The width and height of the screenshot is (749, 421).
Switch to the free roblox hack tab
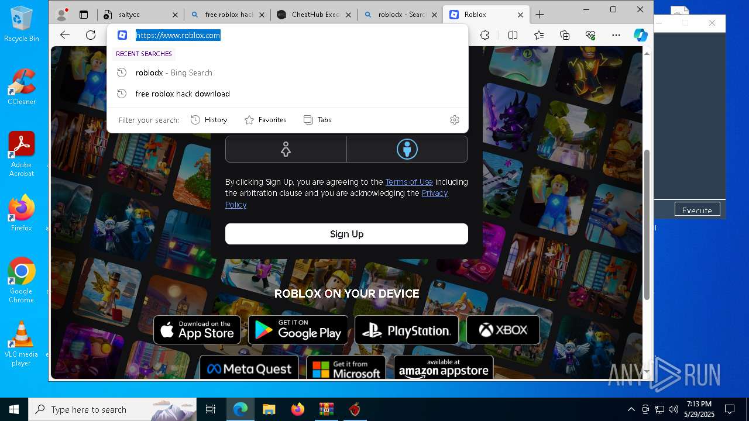point(228,15)
